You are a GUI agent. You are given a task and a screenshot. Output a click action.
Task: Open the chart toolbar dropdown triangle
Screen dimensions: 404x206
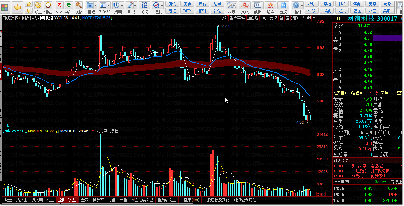pos(314,18)
